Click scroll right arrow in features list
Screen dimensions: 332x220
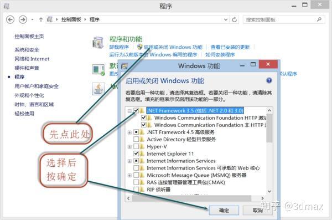pos(262,198)
